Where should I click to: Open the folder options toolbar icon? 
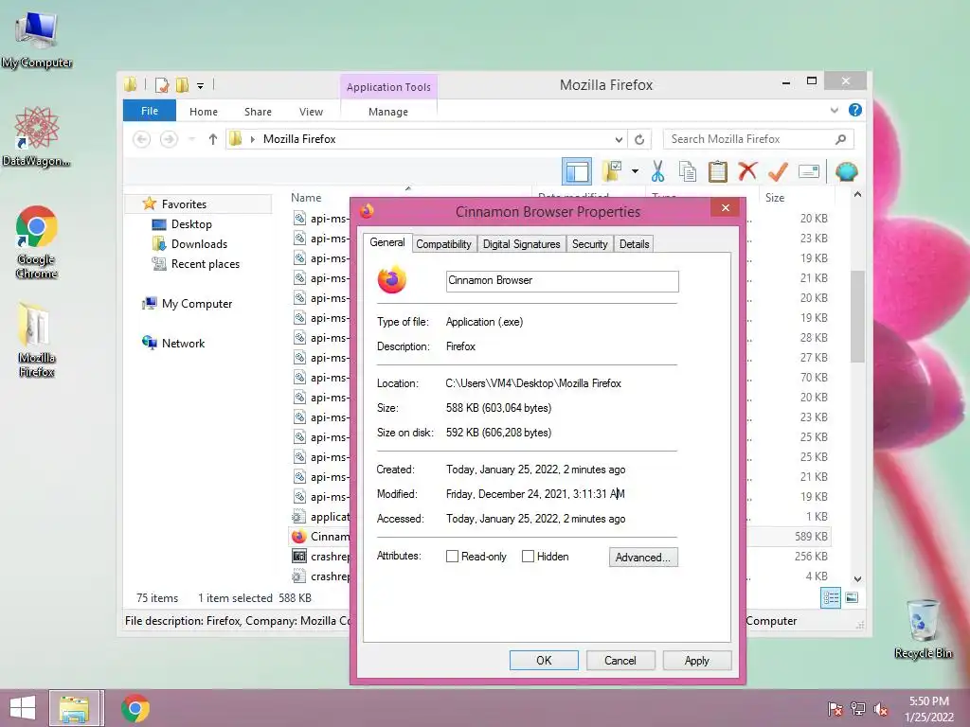(612, 171)
